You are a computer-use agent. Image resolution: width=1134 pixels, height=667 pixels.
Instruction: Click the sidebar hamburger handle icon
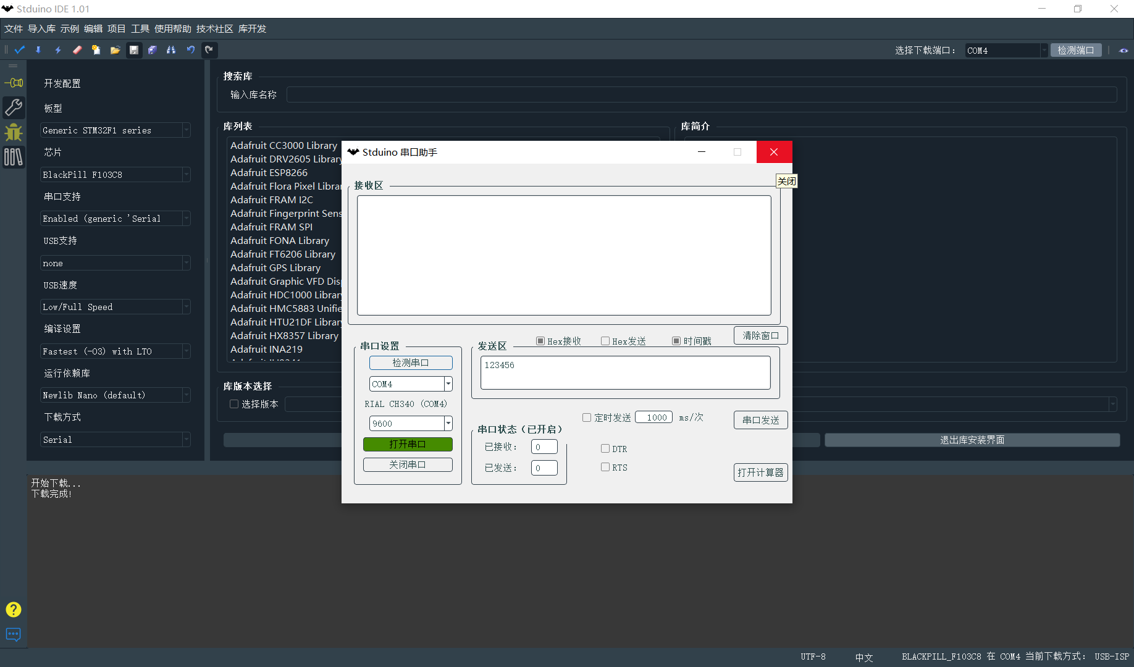tap(13, 65)
